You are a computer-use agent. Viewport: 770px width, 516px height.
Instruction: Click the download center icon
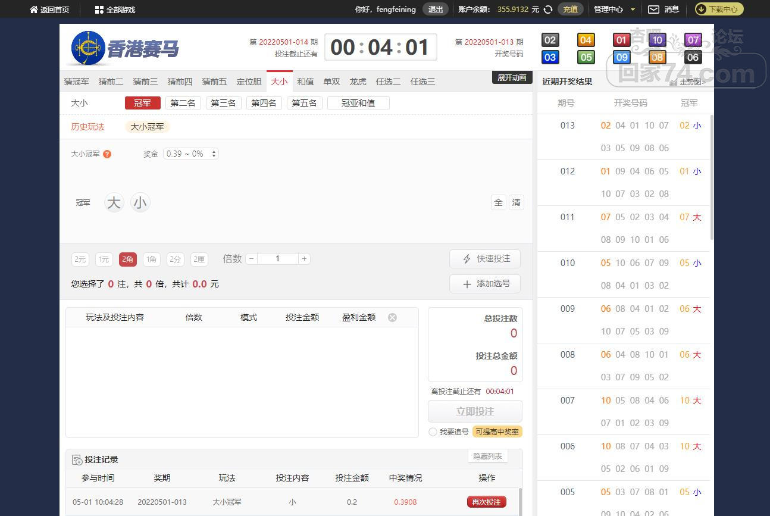(x=702, y=10)
